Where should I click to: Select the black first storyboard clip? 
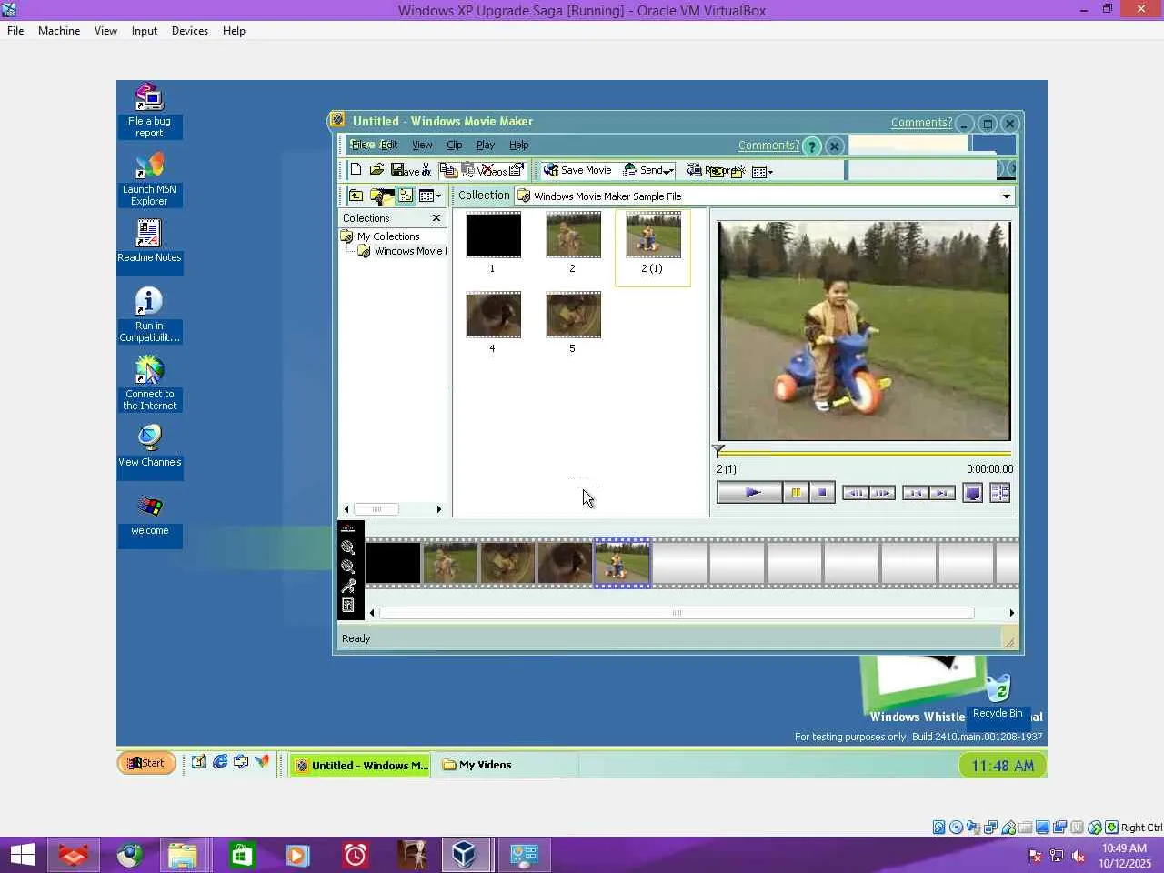393,563
